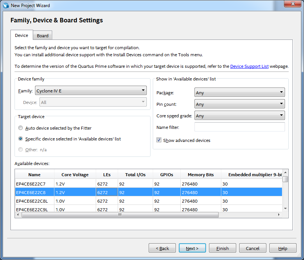Open the Package dropdown
Image resolution: width=304 pixels, height=260 pixels.
click(x=240, y=92)
